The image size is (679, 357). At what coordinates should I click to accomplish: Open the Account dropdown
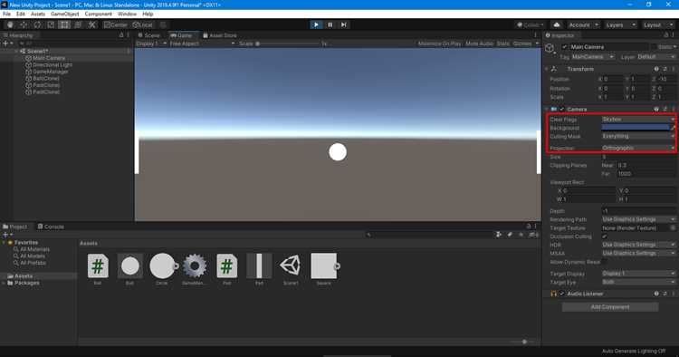point(583,24)
